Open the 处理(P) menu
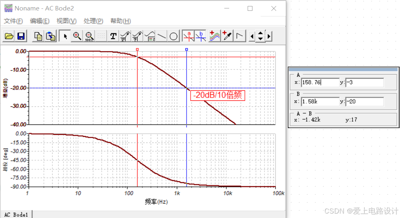The image size is (400, 218). click(93, 21)
